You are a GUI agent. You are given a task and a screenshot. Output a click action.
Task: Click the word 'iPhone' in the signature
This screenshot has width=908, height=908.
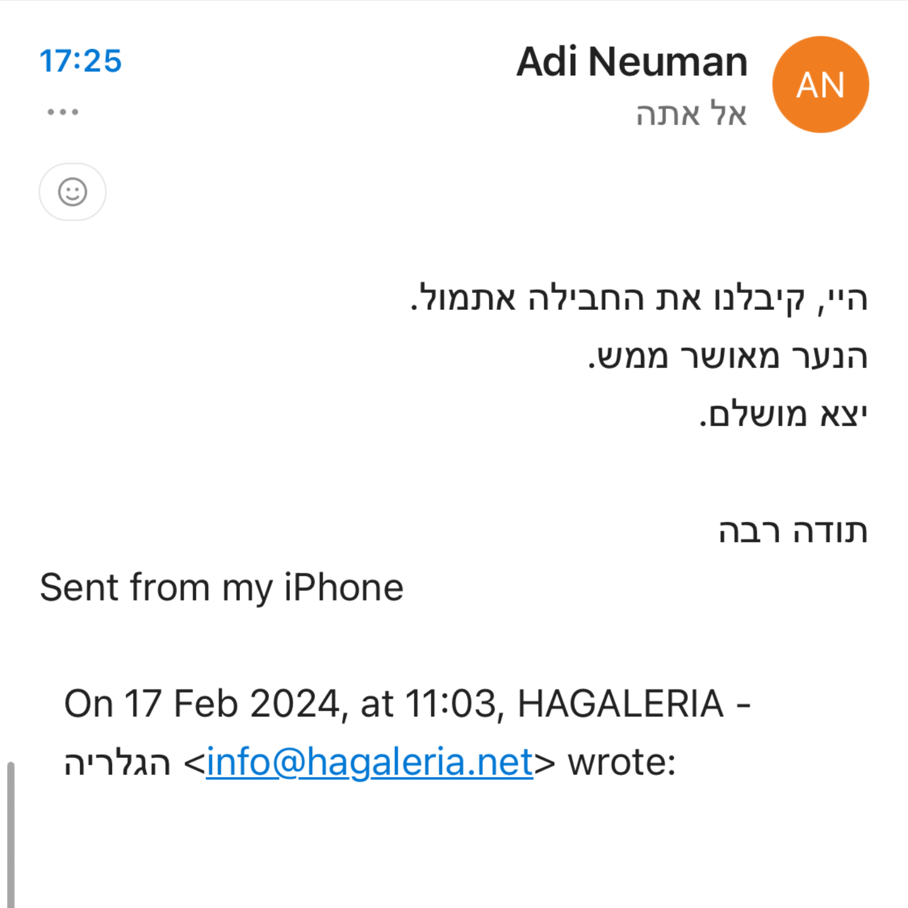[343, 587]
